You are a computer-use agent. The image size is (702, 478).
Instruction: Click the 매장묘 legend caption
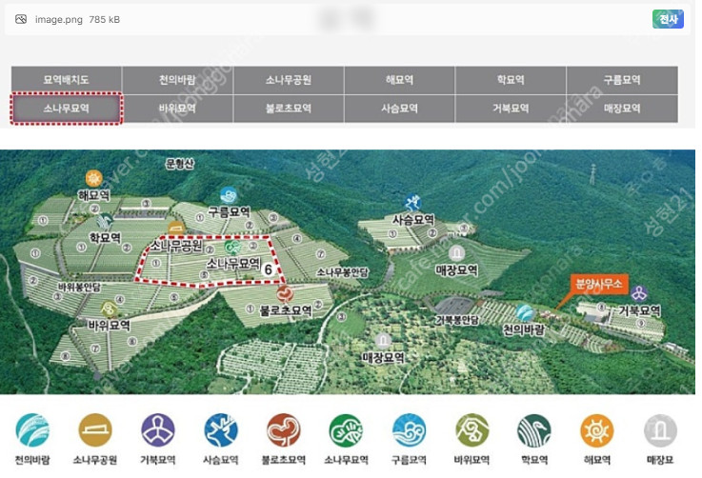pos(660,460)
